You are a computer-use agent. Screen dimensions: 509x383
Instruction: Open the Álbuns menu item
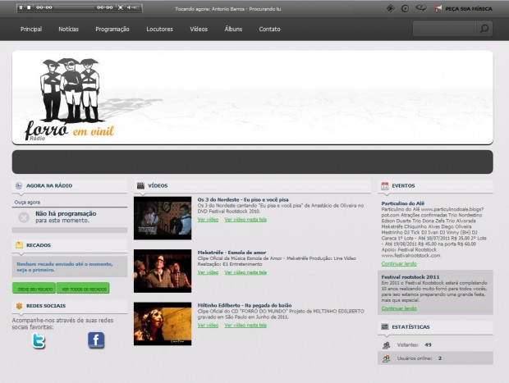pyautogui.click(x=233, y=29)
